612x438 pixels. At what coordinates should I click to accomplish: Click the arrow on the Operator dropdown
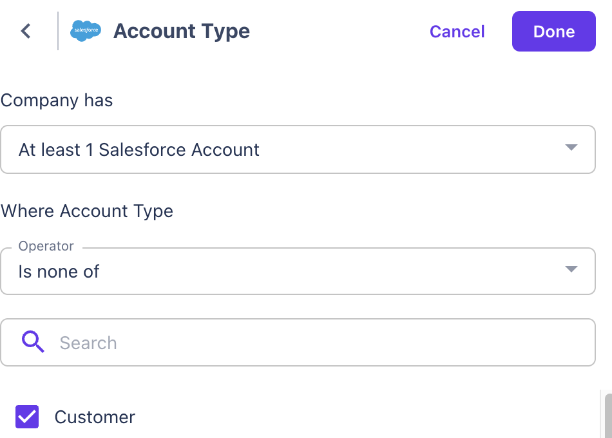pos(571,269)
